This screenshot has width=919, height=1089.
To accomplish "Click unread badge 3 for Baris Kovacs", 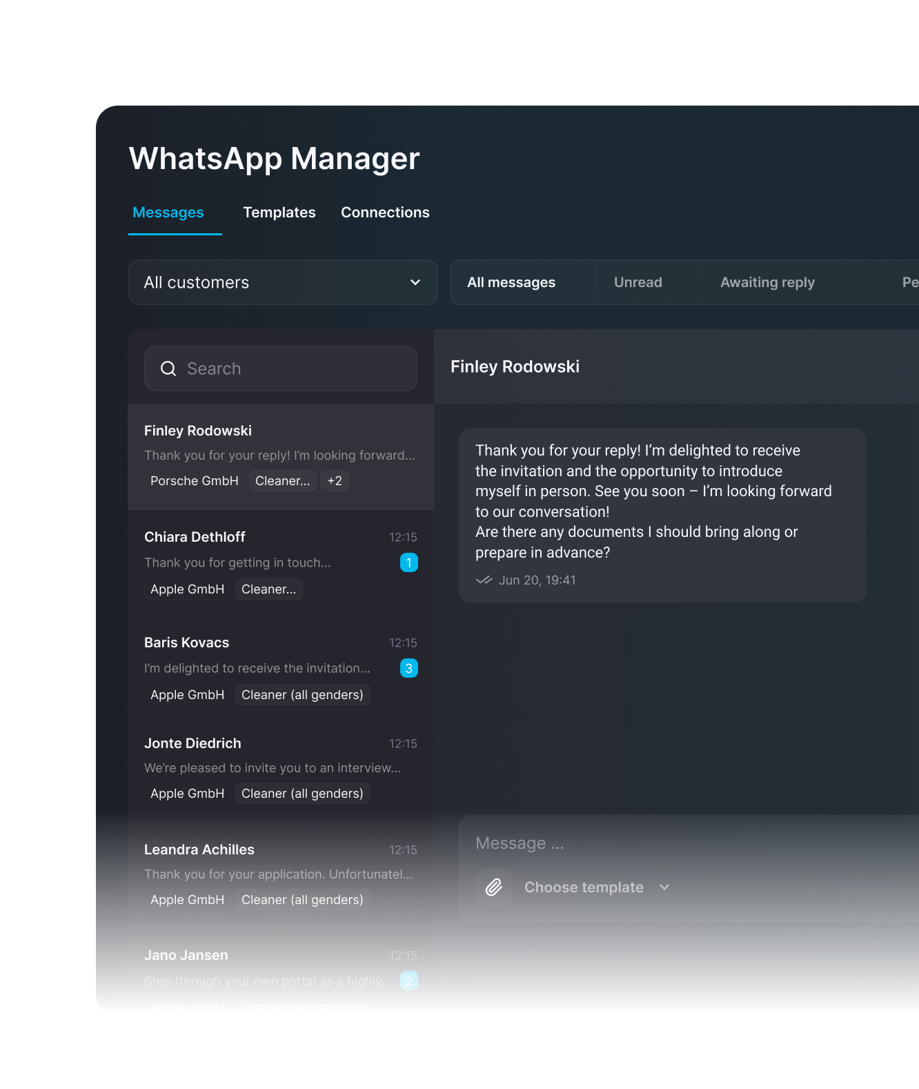I will (409, 668).
